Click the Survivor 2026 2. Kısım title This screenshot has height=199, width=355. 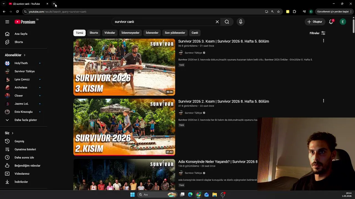point(224,101)
